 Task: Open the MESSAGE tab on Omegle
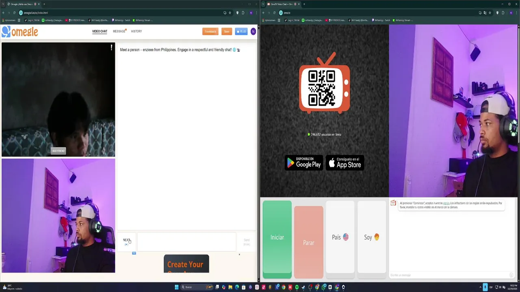point(119,31)
